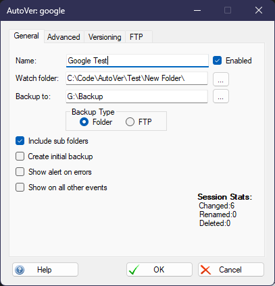The width and height of the screenshot is (275, 286).
Task: Click the Backup to path field
Action: point(136,96)
